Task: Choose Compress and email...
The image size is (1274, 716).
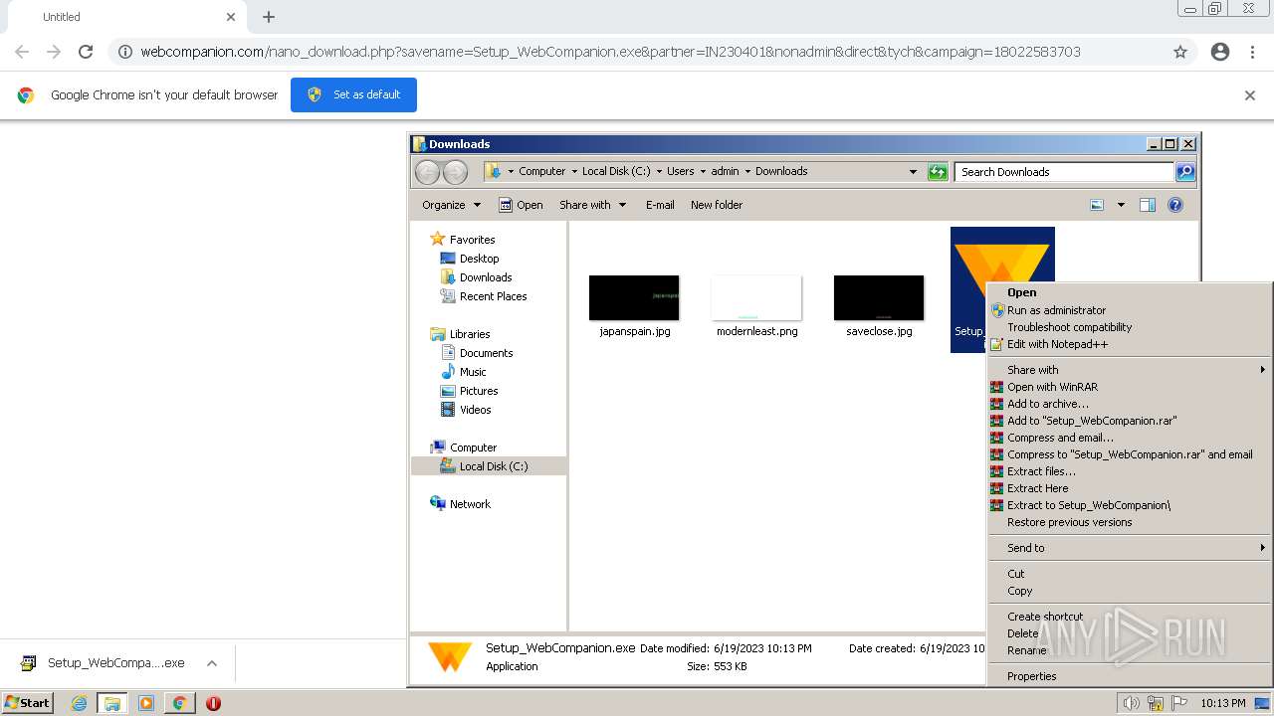Action: tap(1130, 438)
